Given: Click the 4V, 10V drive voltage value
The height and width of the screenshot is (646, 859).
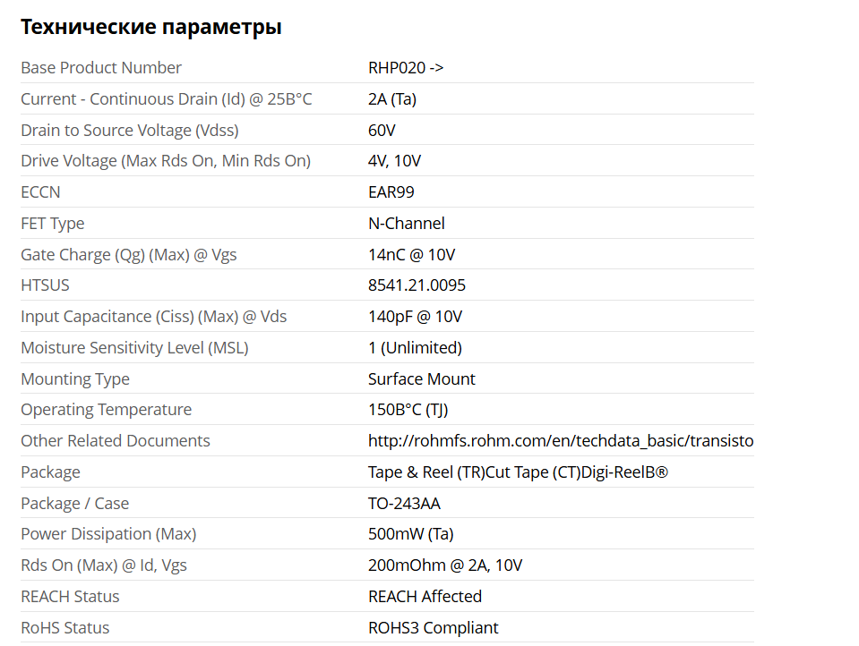Looking at the screenshot, I should click(x=394, y=161).
